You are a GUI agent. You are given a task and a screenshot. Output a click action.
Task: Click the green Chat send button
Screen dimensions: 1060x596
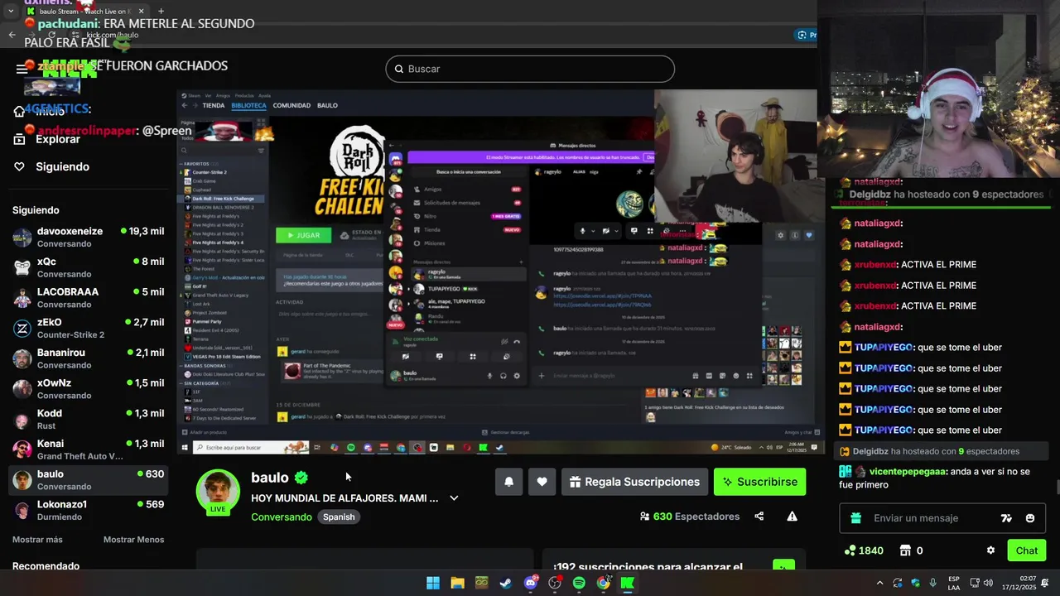point(1026,550)
